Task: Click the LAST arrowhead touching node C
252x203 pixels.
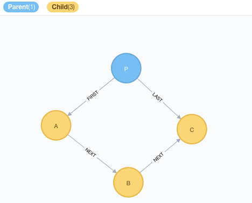Action: 179,117
